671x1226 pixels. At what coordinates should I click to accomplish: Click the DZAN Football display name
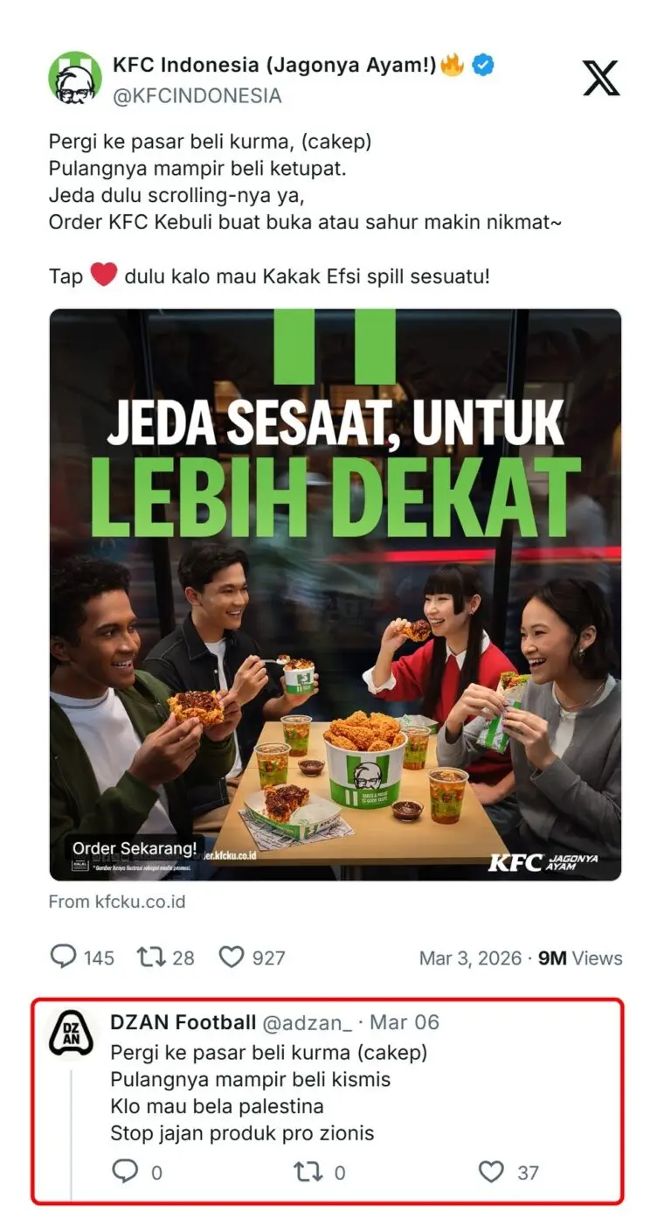click(x=183, y=1022)
